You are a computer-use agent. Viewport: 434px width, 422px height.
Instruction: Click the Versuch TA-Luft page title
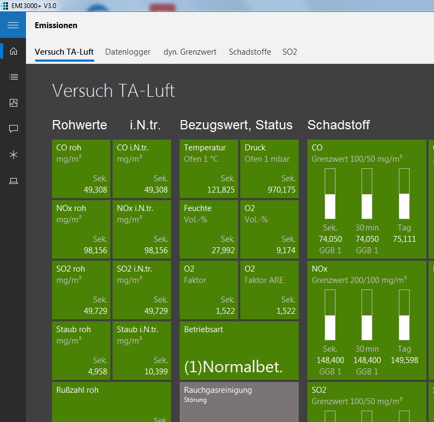114,90
